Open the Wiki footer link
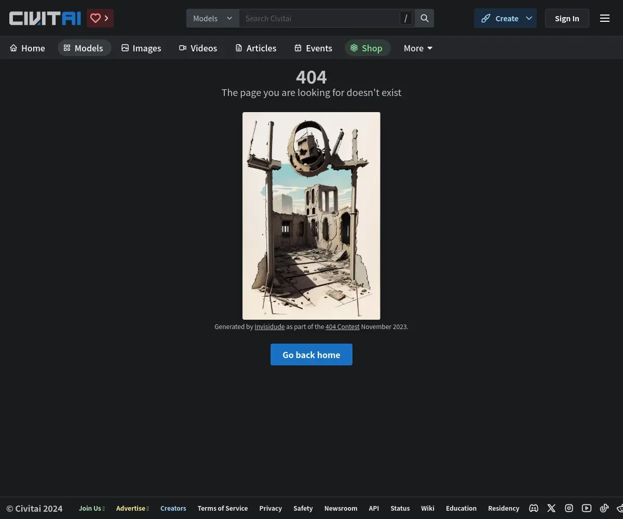Screen dimensions: 623x519 pyautogui.click(x=428, y=509)
